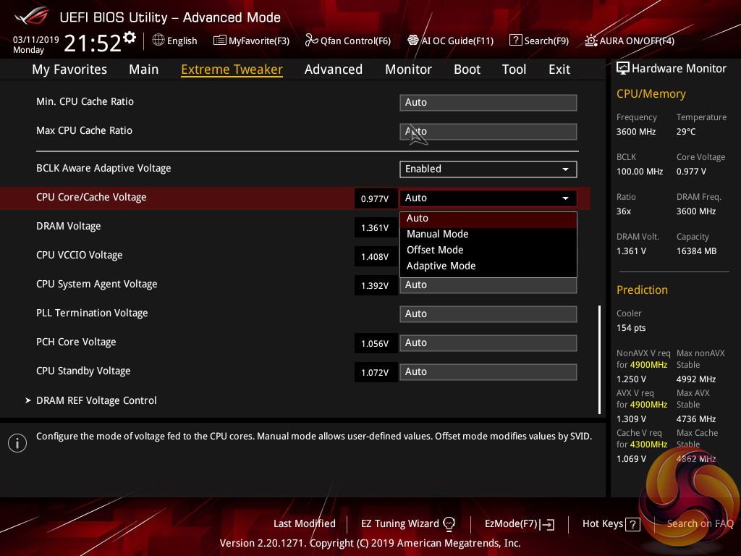741x556 pixels.
Task: Click the CPU Core/Cache Voltage label
Action: click(91, 197)
